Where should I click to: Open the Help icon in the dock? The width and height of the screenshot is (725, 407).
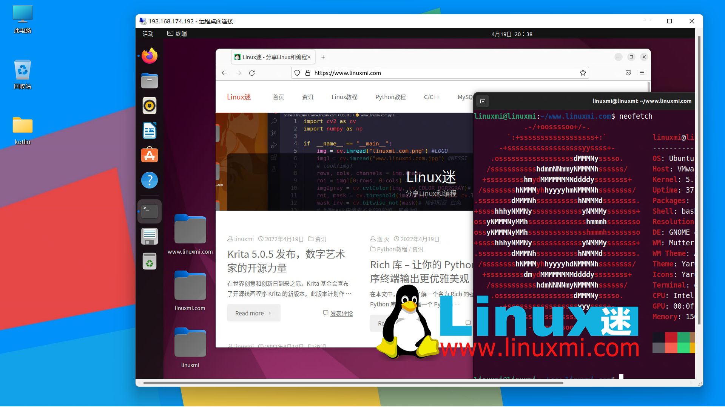click(150, 180)
